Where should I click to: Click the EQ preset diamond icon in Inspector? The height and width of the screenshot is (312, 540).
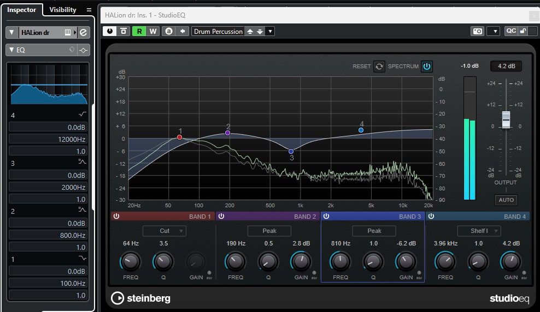point(71,50)
